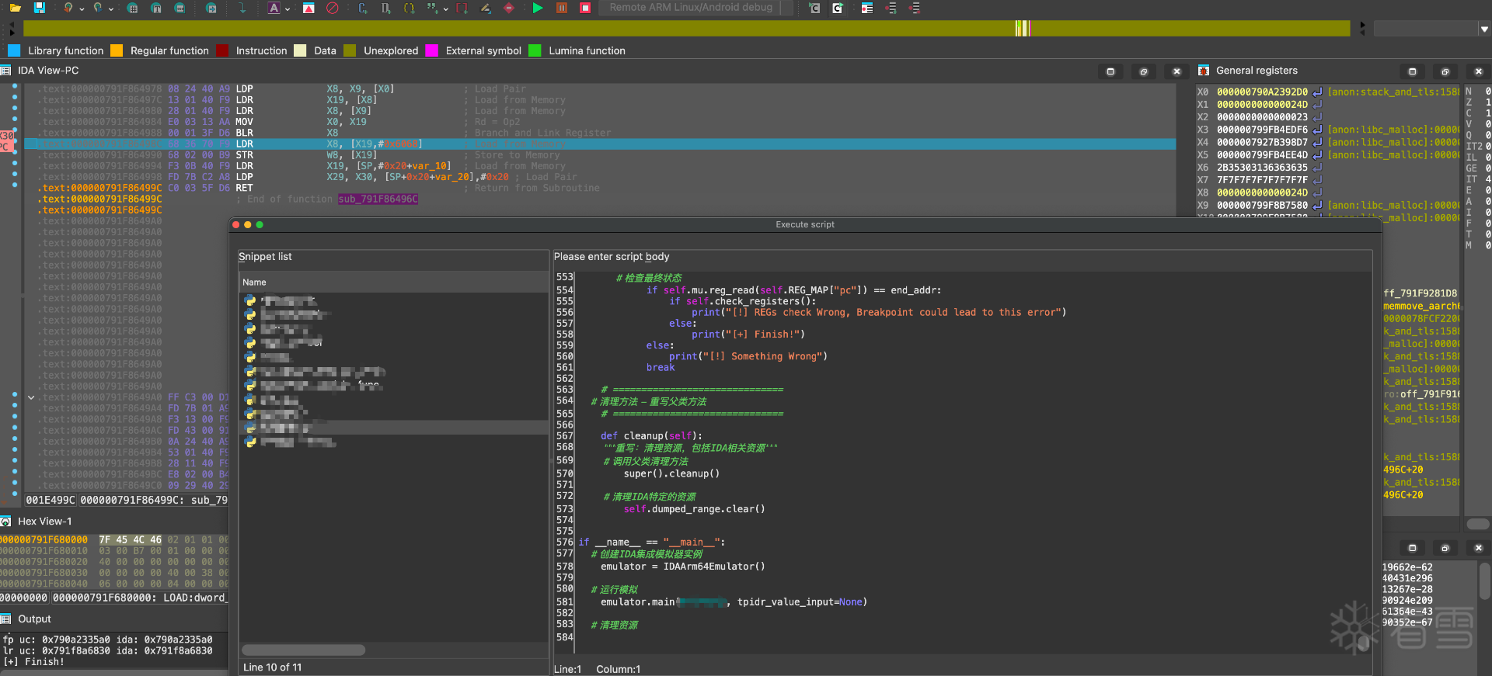Open a file with the folder icon

pyautogui.click(x=16, y=8)
